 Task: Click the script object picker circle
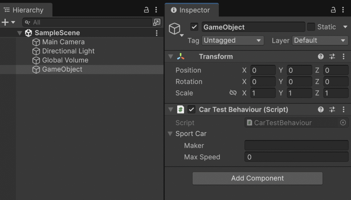pyautogui.click(x=343, y=123)
